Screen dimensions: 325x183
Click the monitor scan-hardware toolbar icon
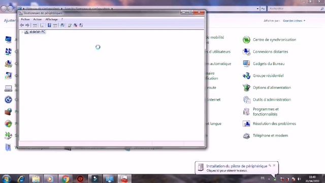[x=62, y=25]
